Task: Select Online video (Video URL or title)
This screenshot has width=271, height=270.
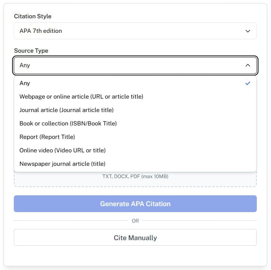Action: [62, 150]
